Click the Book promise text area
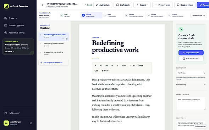This screenshot has width=209, height=130. tap(191, 125)
